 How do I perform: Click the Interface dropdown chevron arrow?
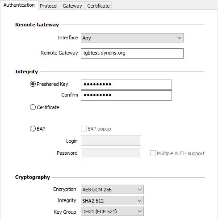180,38
